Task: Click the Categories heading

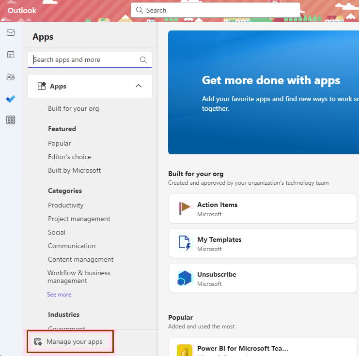Action: [x=65, y=191]
